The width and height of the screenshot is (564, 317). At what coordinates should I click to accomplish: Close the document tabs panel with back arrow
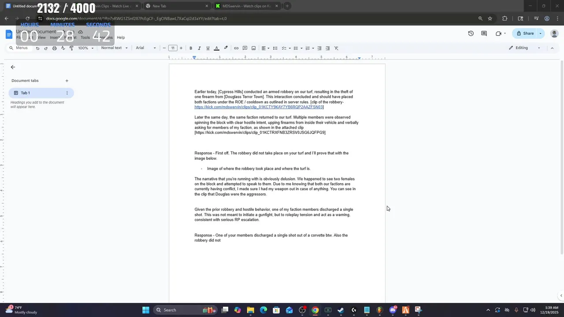coord(13,67)
